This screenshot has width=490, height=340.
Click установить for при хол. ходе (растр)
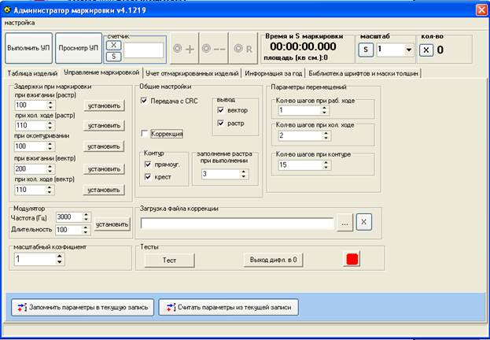tap(104, 125)
